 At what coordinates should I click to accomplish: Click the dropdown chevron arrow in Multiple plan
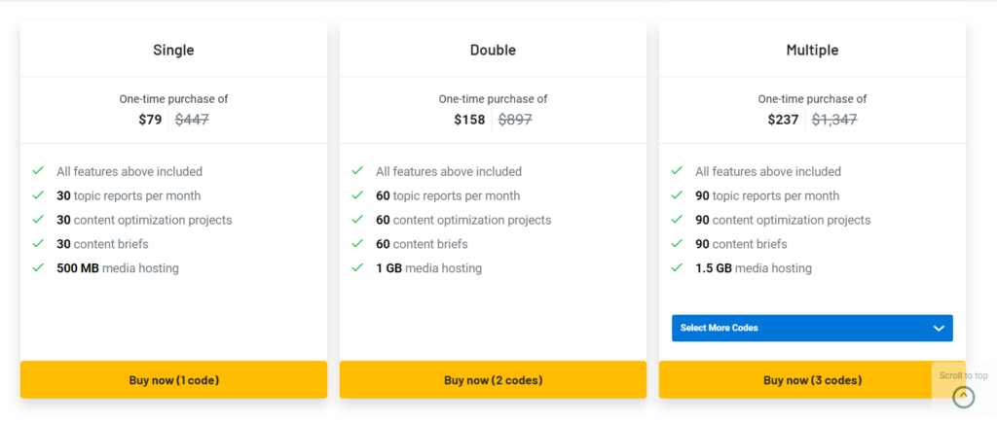[939, 329]
